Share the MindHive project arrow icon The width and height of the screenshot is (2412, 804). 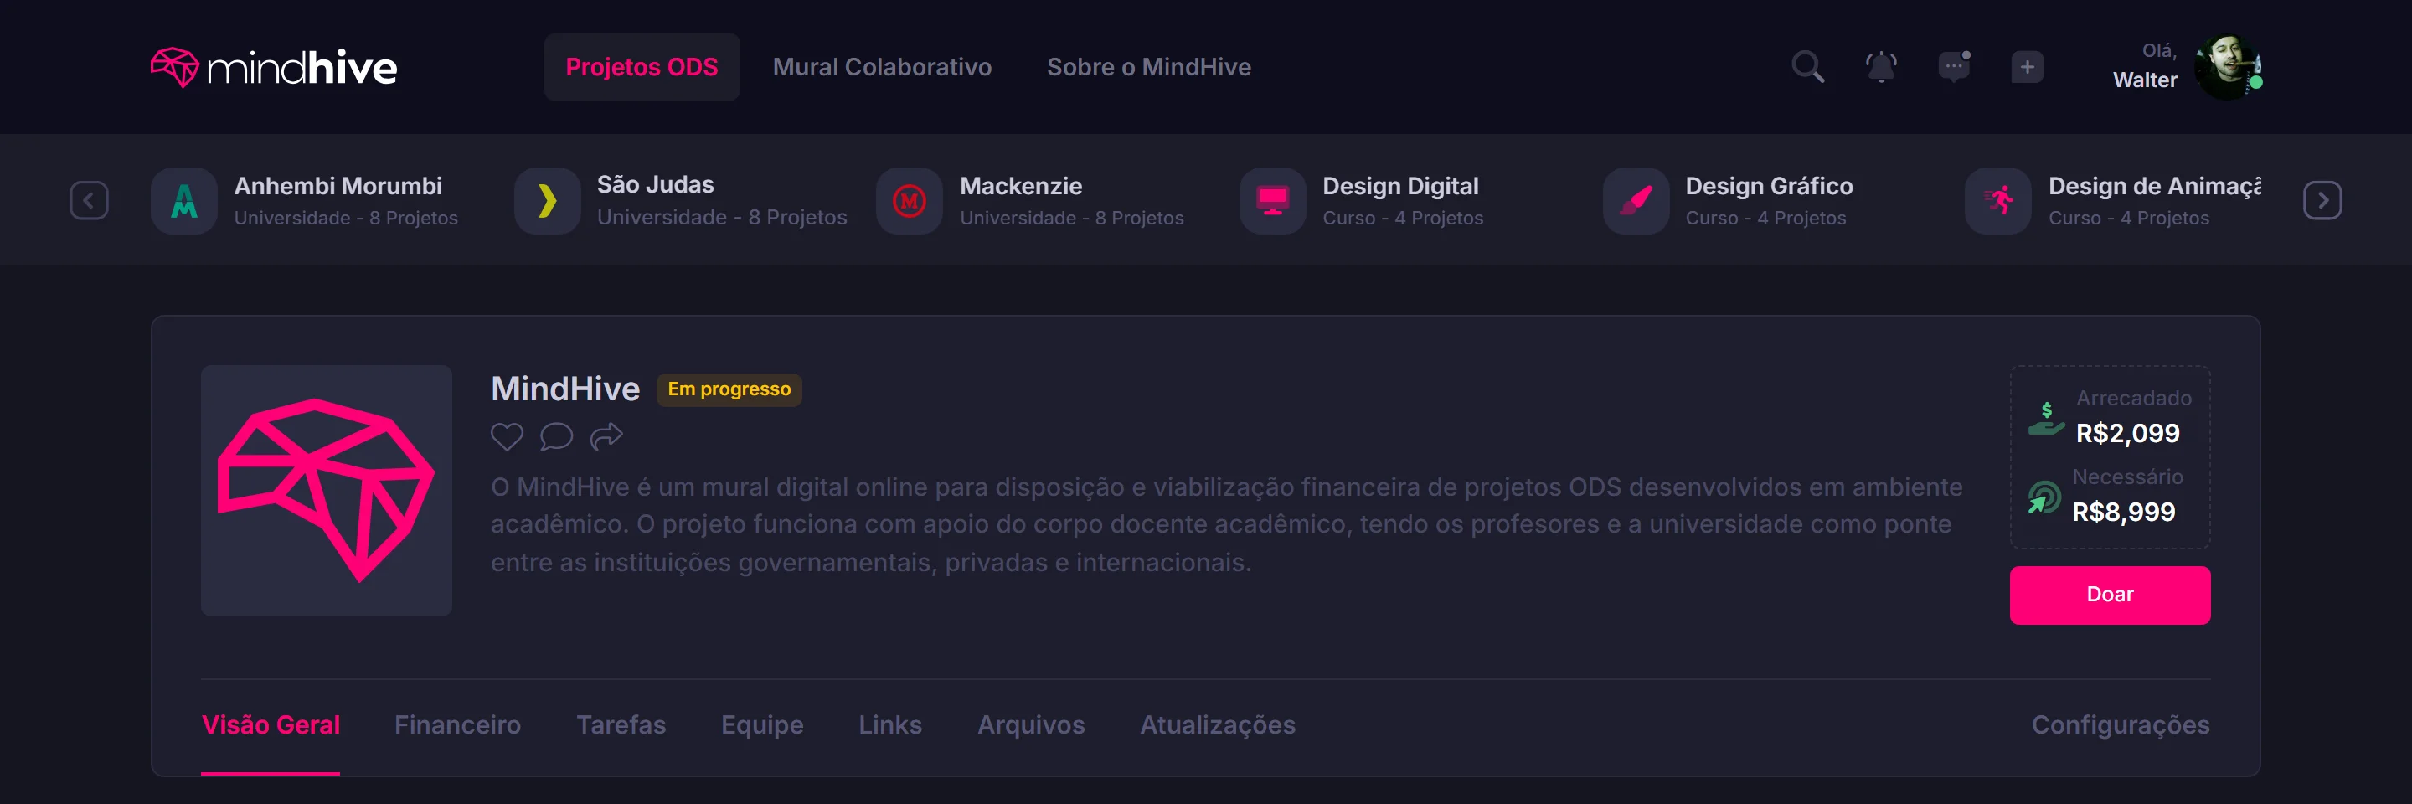tap(606, 436)
